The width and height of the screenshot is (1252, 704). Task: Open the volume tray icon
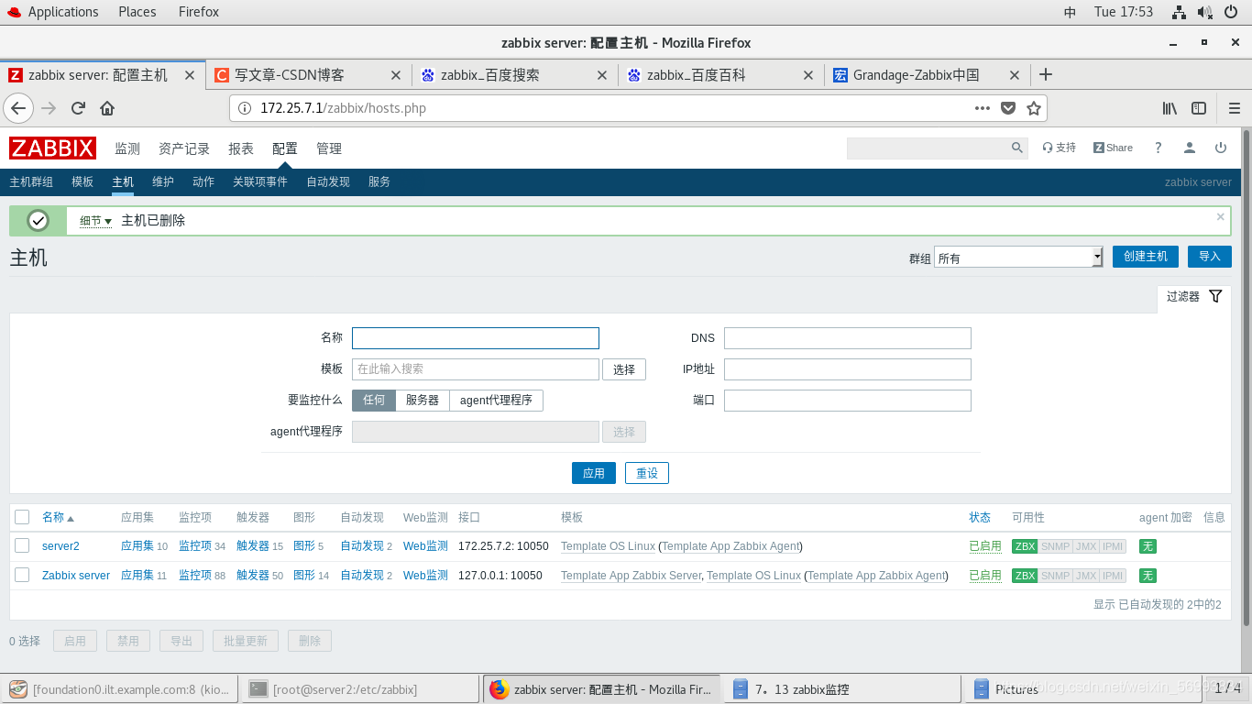coord(1205,12)
